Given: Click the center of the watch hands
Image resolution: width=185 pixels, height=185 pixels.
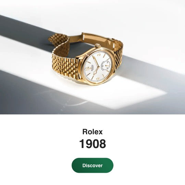Looking at the screenshot, I should click(x=99, y=67).
